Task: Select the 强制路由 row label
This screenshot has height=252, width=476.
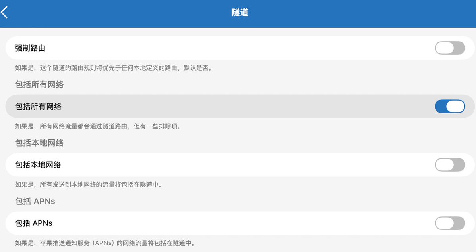Action: (x=30, y=48)
